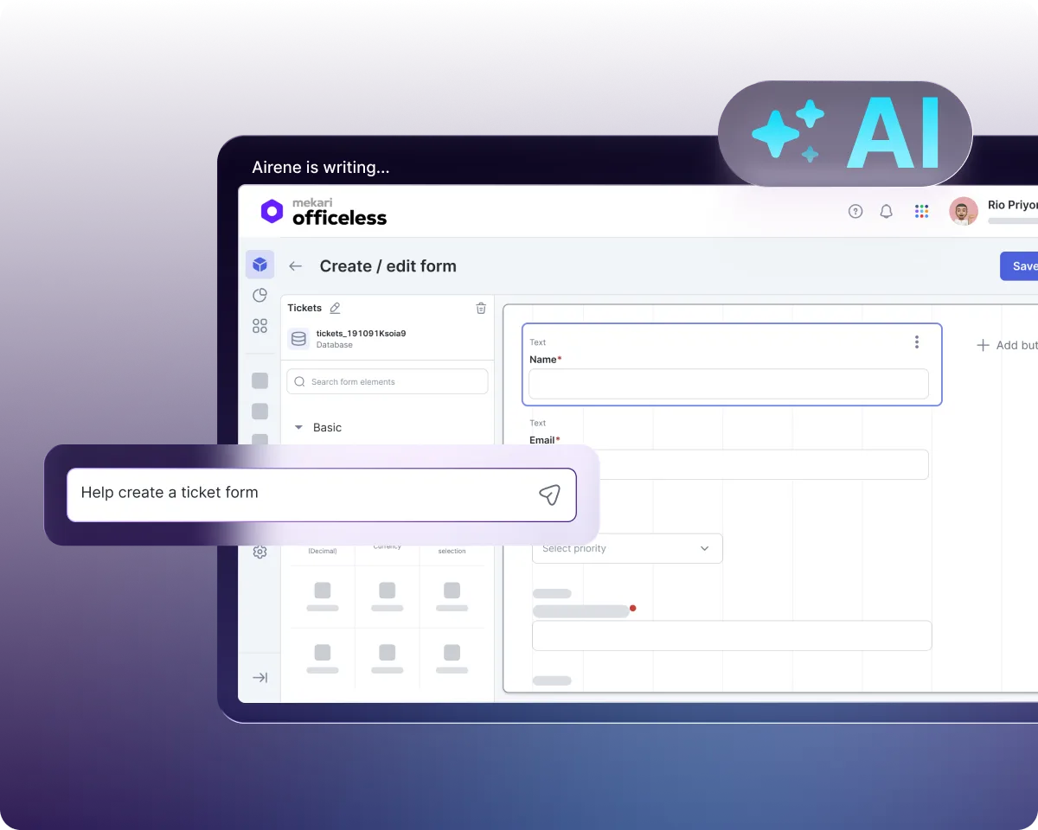Open the user profile avatar
Viewport: 1038px width, 830px height.
pyautogui.click(x=963, y=211)
